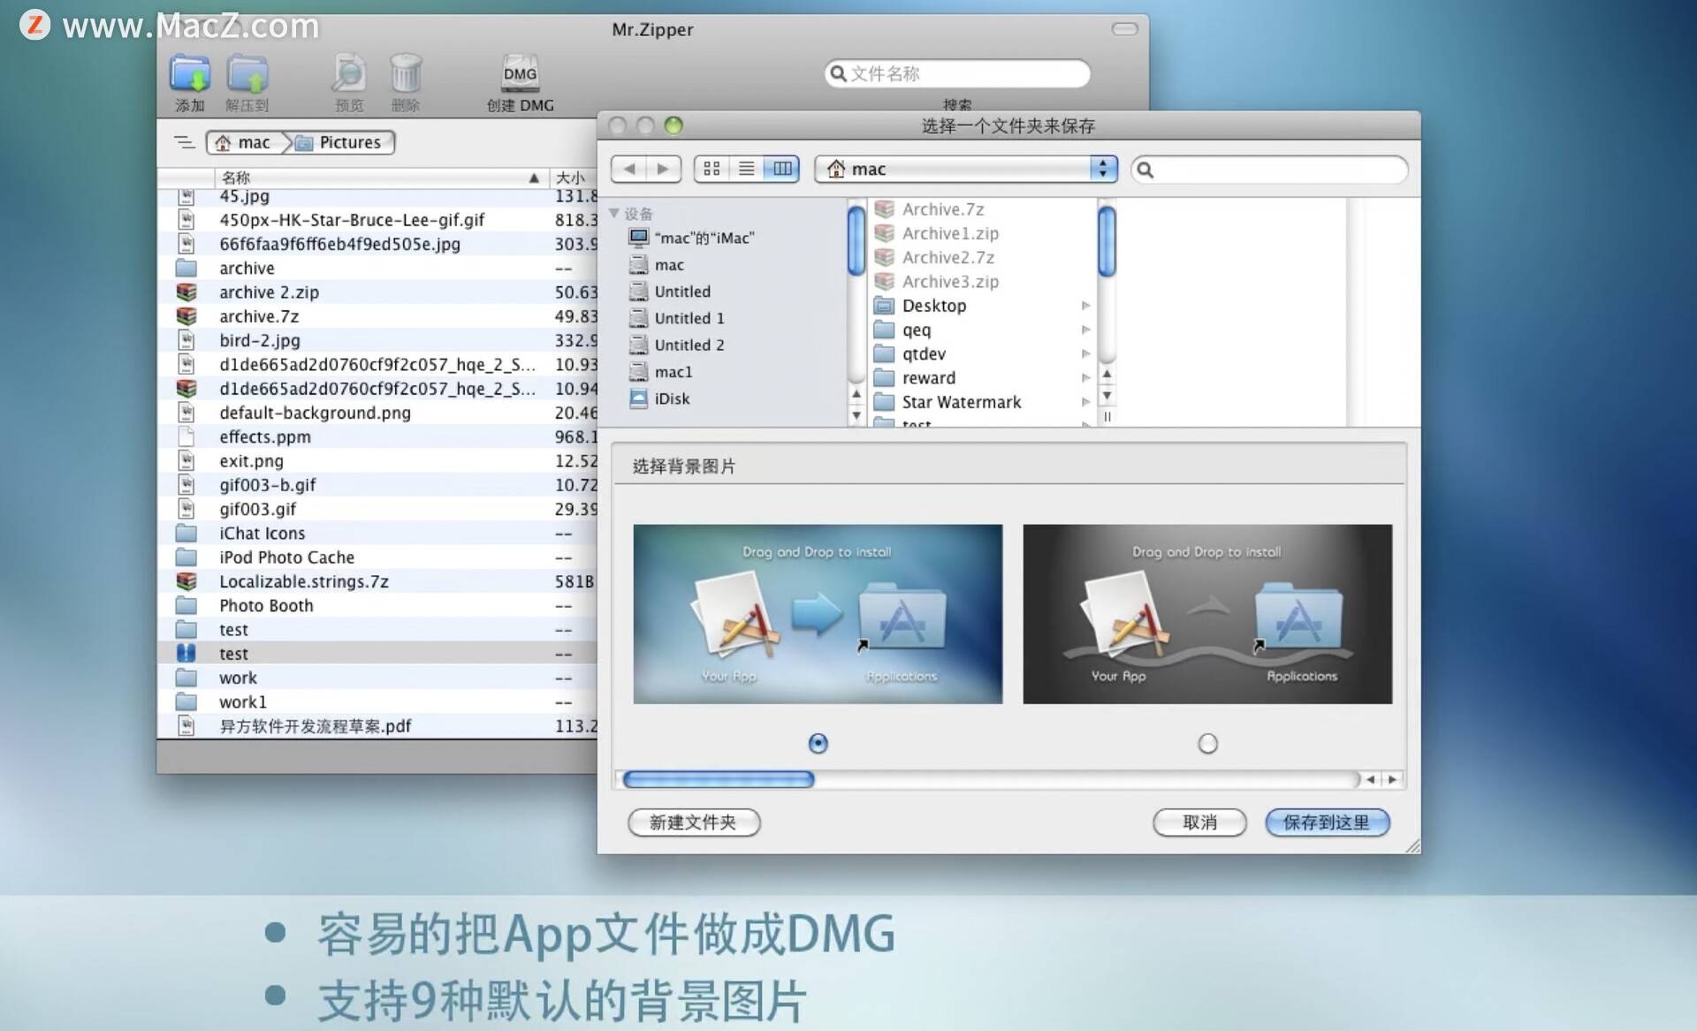Screen dimensions: 1697x1031
Task: Go back with the save dialog's left arrow
Action: [x=628, y=169]
